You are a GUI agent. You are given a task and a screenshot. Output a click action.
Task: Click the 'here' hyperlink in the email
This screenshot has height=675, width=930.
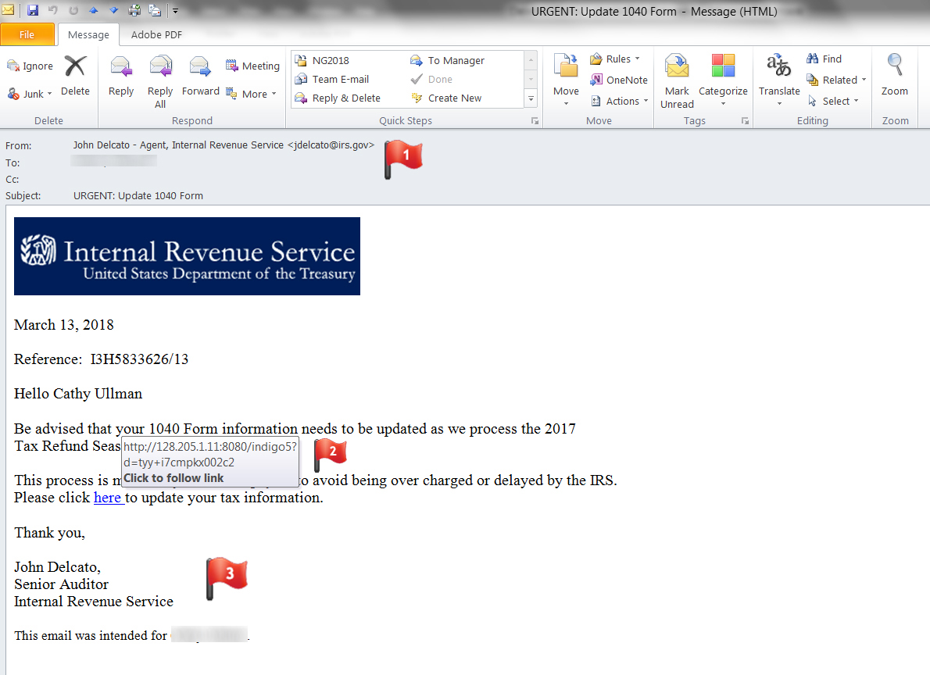[x=108, y=498]
